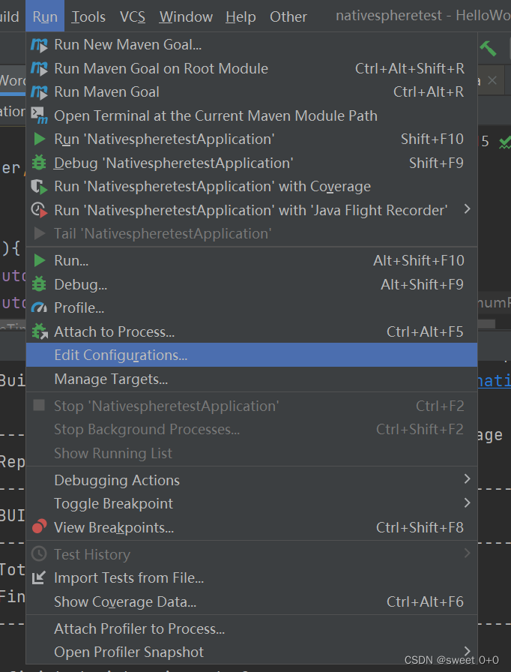511x672 pixels.
Task: Select Import Tests from File...
Action: (252, 577)
